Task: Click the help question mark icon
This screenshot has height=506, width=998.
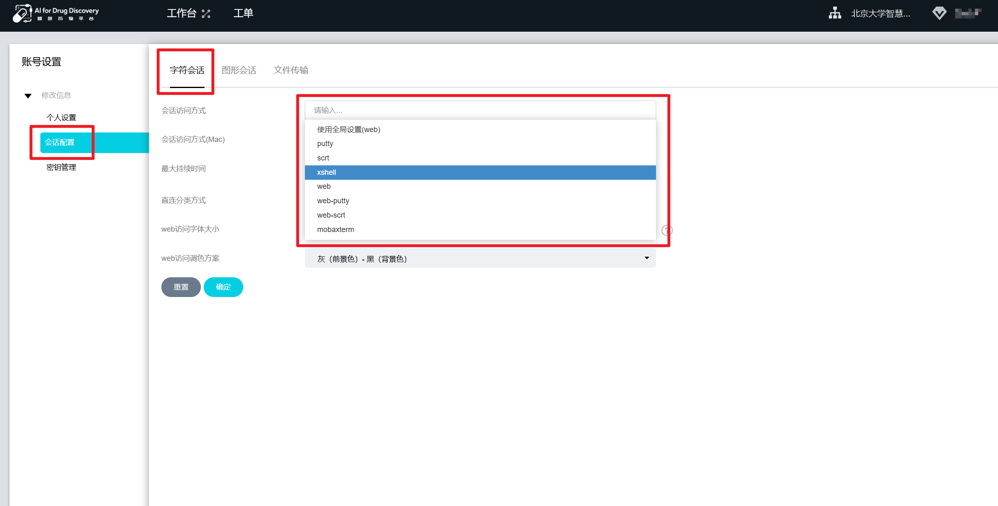Action: pos(667,230)
